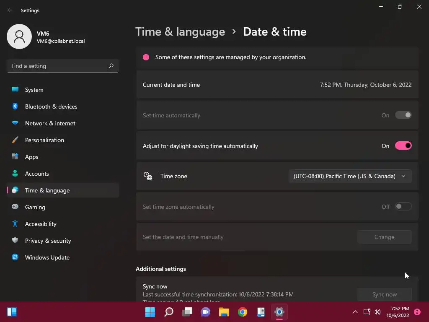Image resolution: width=429 pixels, height=322 pixels.
Task: Open Network & internet settings
Action: coord(63,123)
